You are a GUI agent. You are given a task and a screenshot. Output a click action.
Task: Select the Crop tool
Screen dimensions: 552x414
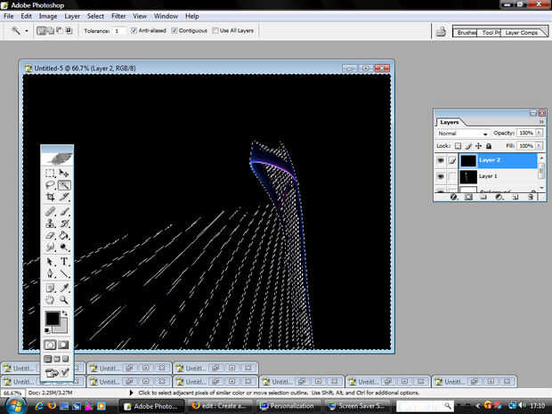51,197
